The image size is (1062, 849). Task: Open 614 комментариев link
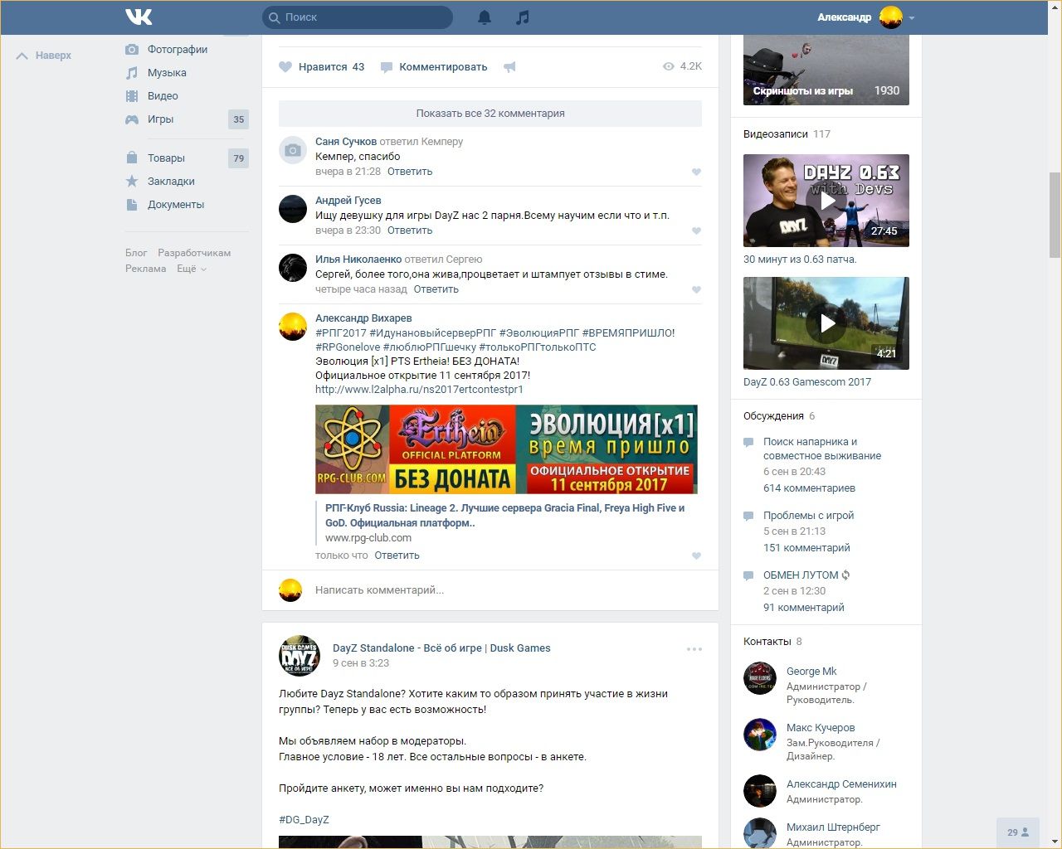pos(809,488)
